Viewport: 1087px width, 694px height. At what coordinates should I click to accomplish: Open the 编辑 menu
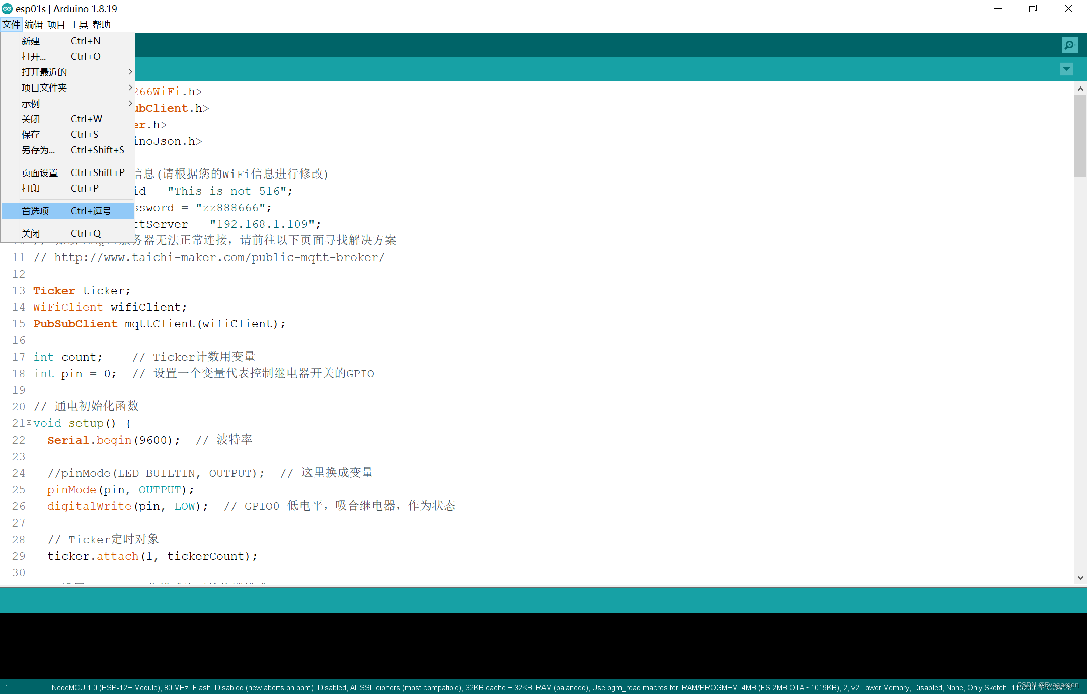click(34, 24)
